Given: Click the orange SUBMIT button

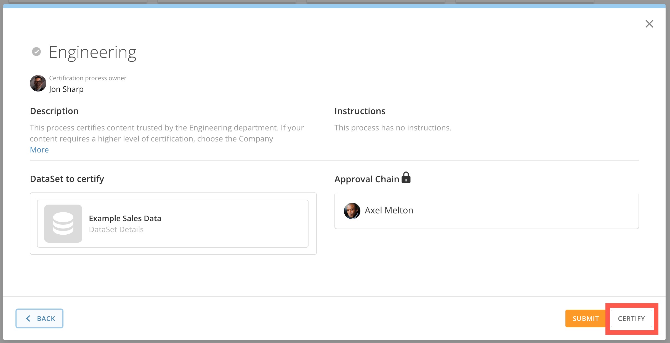Looking at the screenshot, I should (x=585, y=318).
